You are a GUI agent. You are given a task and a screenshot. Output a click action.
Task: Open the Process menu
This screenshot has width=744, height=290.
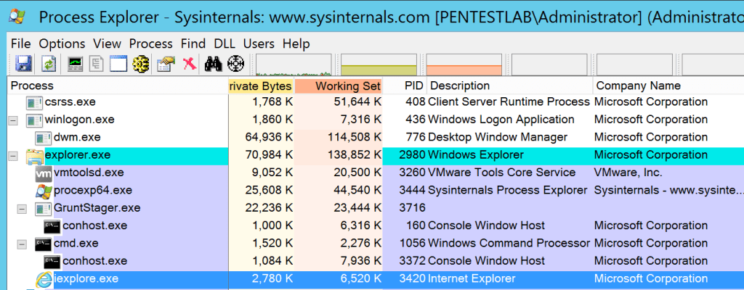tap(150, 43)
